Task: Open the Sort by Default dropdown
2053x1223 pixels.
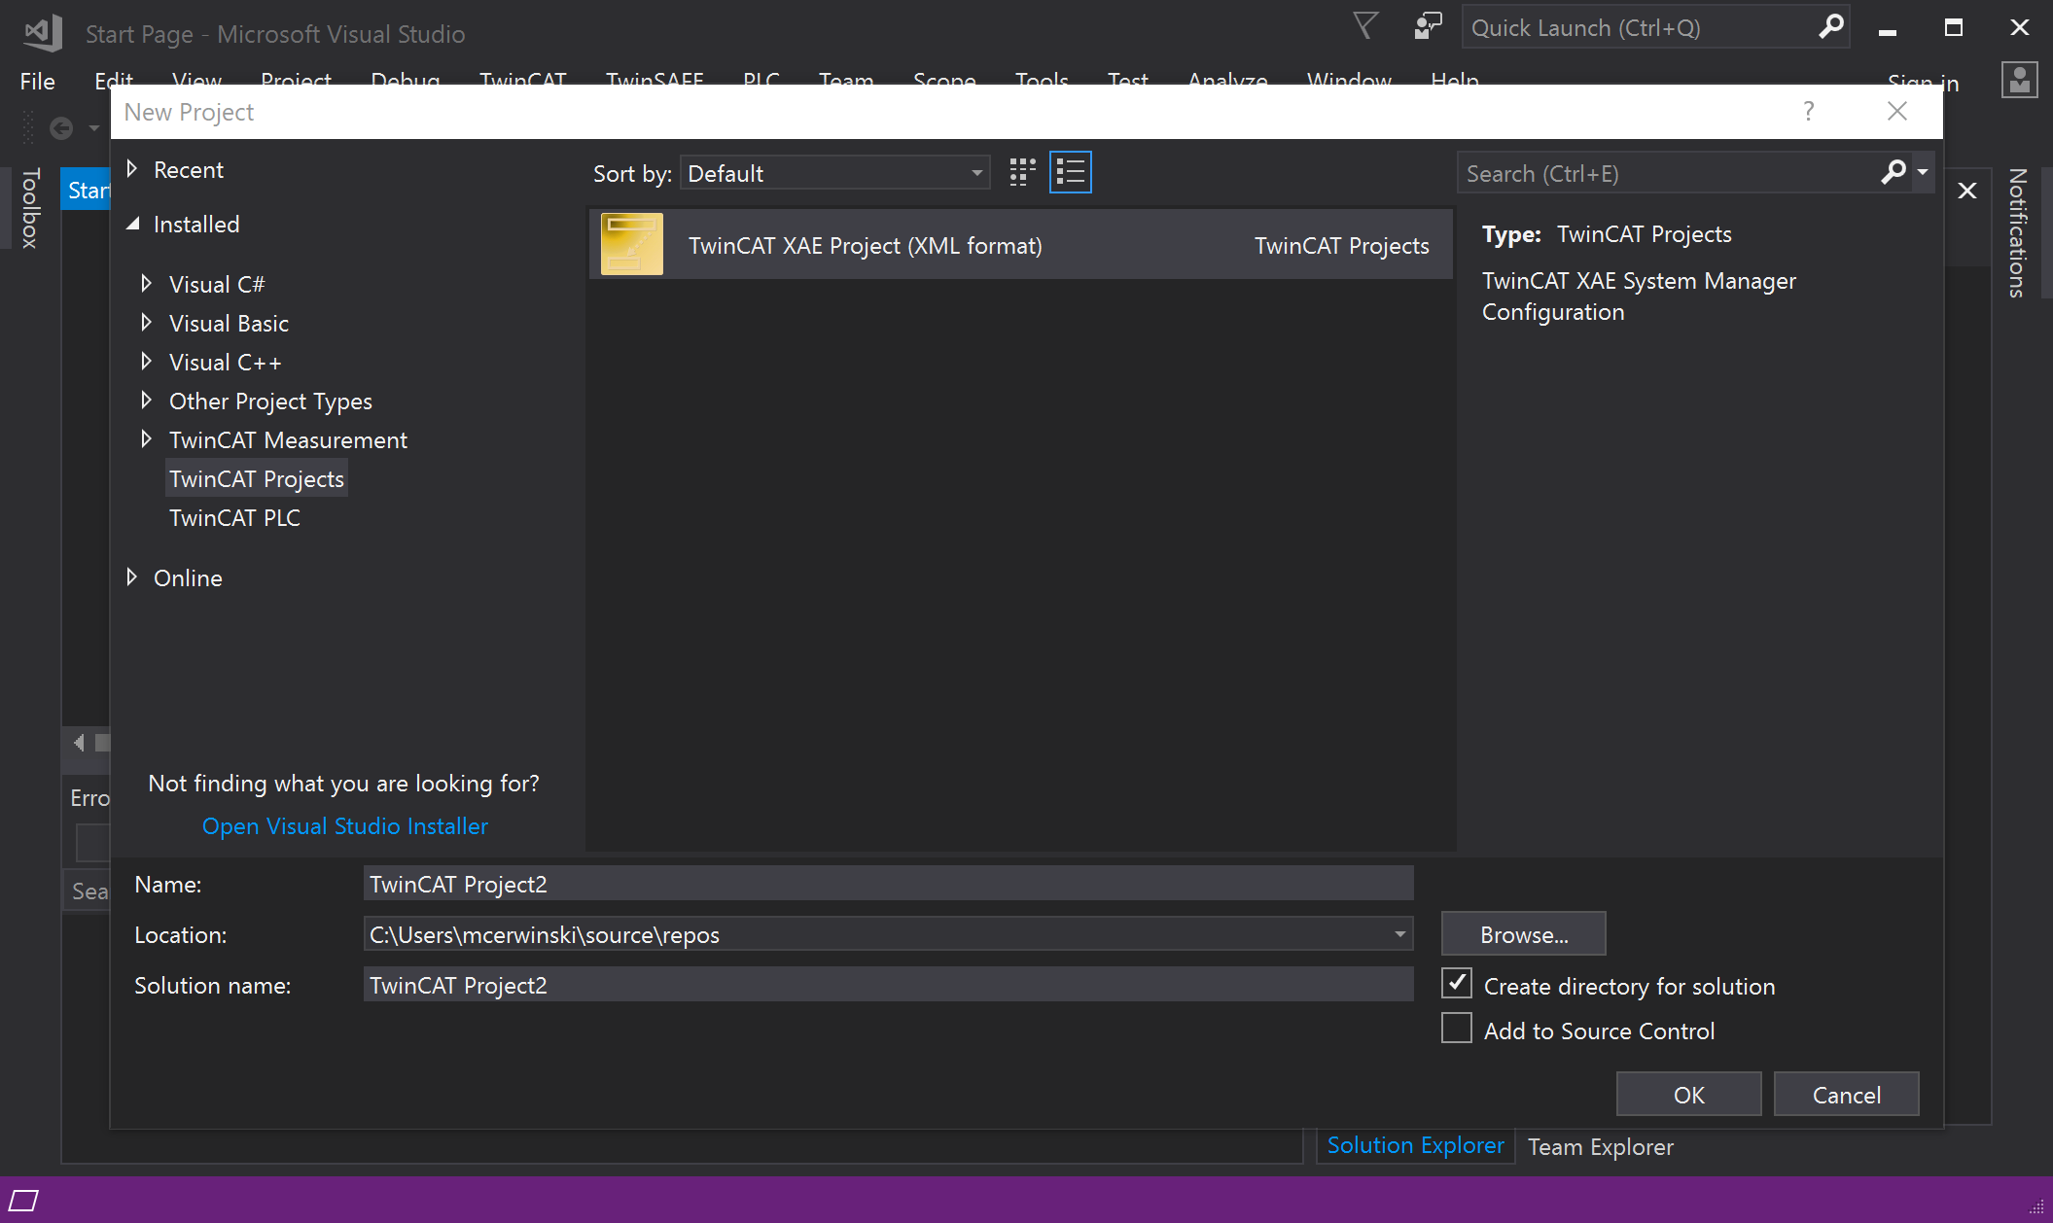Action: [x=835, y=173]
